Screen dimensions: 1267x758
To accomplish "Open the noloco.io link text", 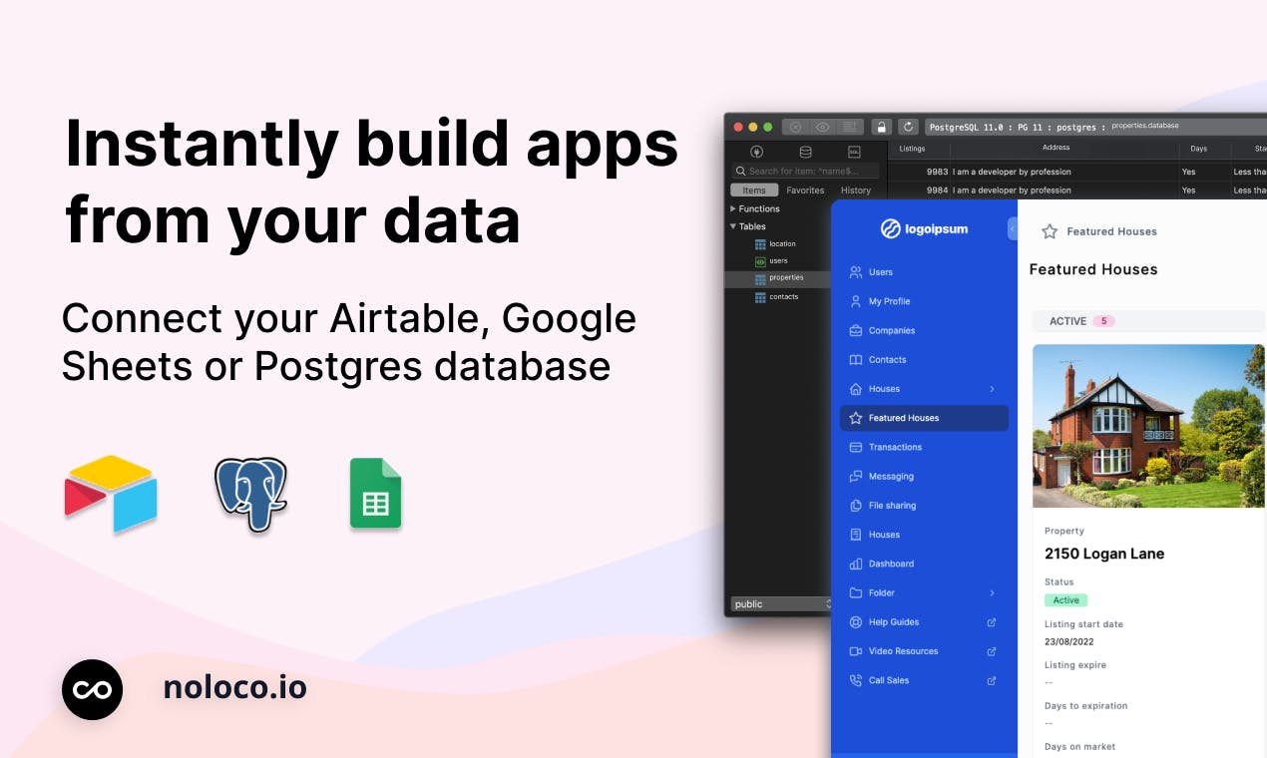I will click(x=234, y=688).
